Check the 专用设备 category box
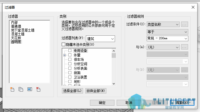Screen dimensions: 200x112 (x=70, y=51)
